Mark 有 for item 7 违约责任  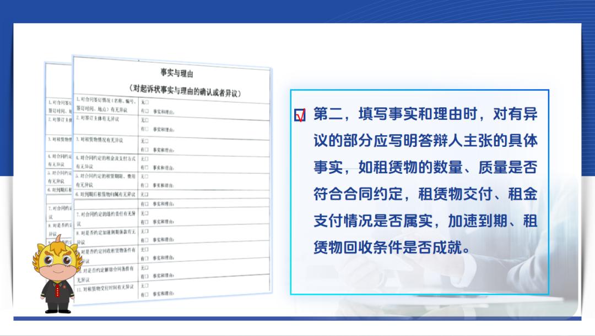click(x=146, y=222)
